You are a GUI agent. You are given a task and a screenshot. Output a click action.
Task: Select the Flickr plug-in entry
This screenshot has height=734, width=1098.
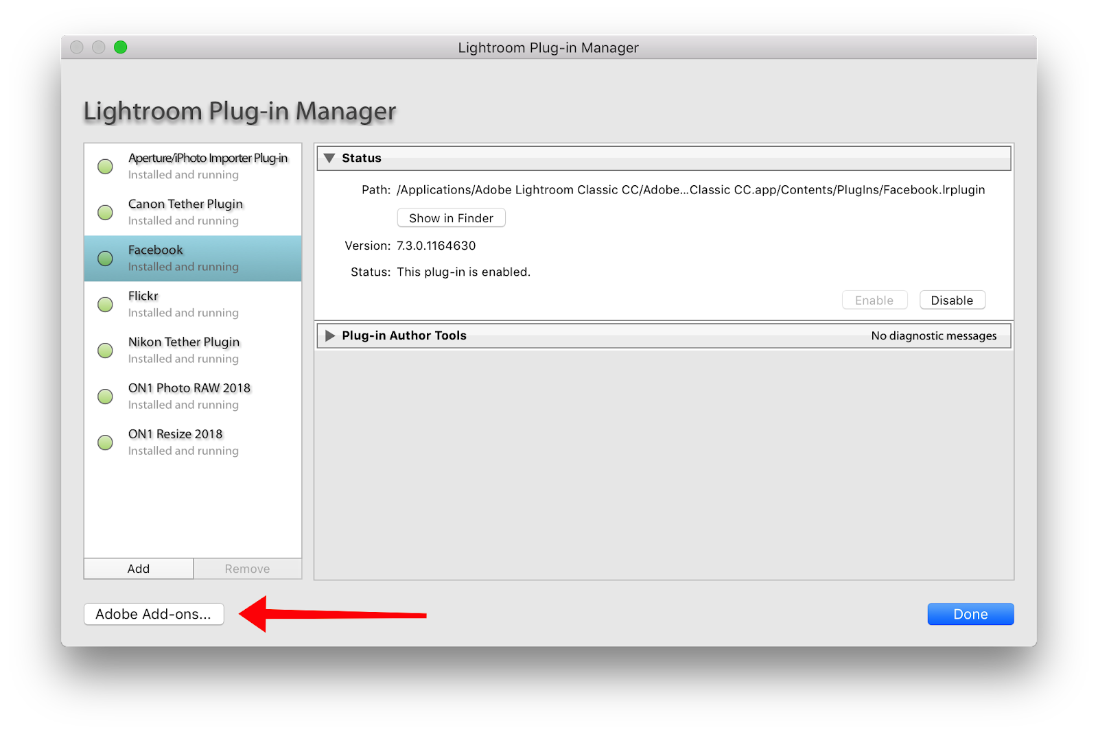193,305
